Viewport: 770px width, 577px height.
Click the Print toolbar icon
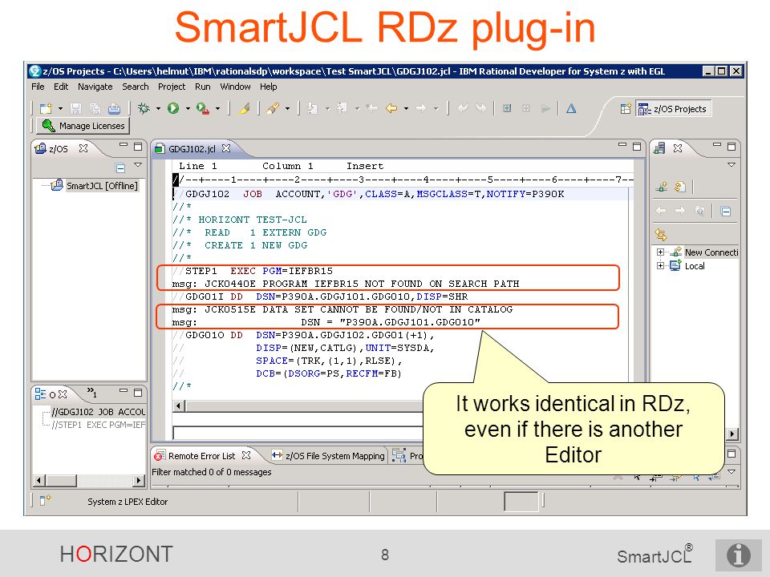(x=114, y=108)
